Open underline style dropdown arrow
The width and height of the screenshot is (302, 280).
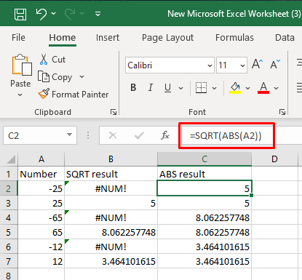[x=181, y=88]
